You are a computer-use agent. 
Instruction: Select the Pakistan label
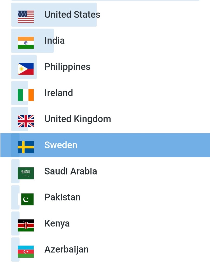point(62,197)
